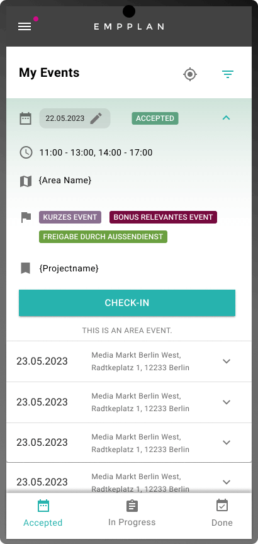Click the pencil edit icon beside 22.05.2023
The width and height of the screenshot is (258, 544).
pos(96,118)
